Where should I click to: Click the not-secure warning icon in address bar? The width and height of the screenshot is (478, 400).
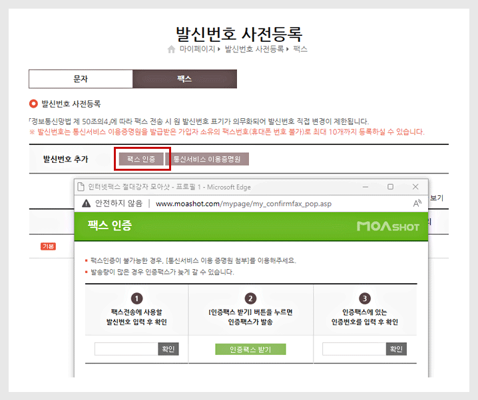tap(87, 203)
